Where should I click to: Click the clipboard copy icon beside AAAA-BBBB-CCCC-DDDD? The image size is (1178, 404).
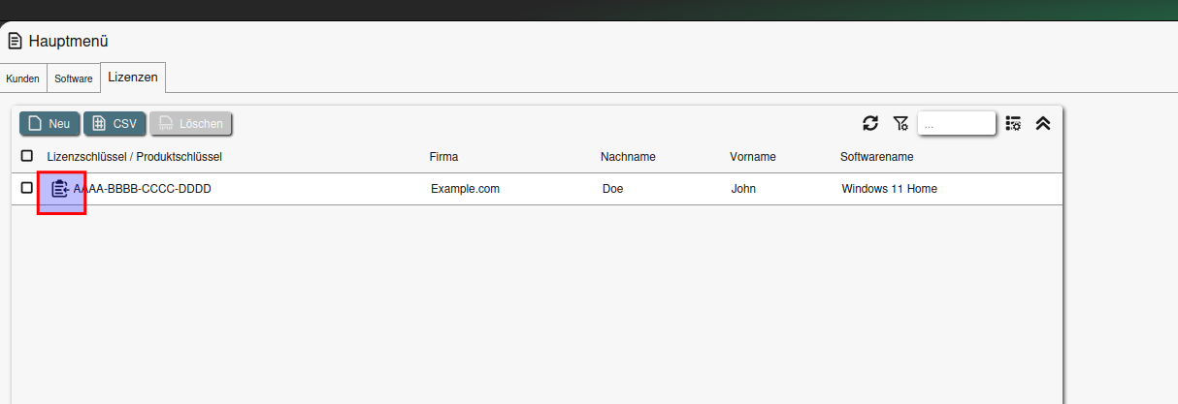pos(60,189)
